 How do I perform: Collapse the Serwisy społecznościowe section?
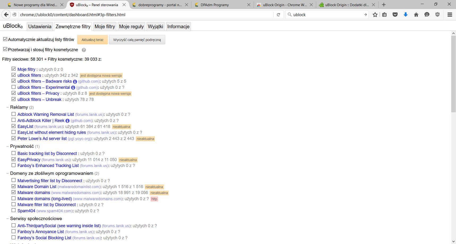[8, 219]
